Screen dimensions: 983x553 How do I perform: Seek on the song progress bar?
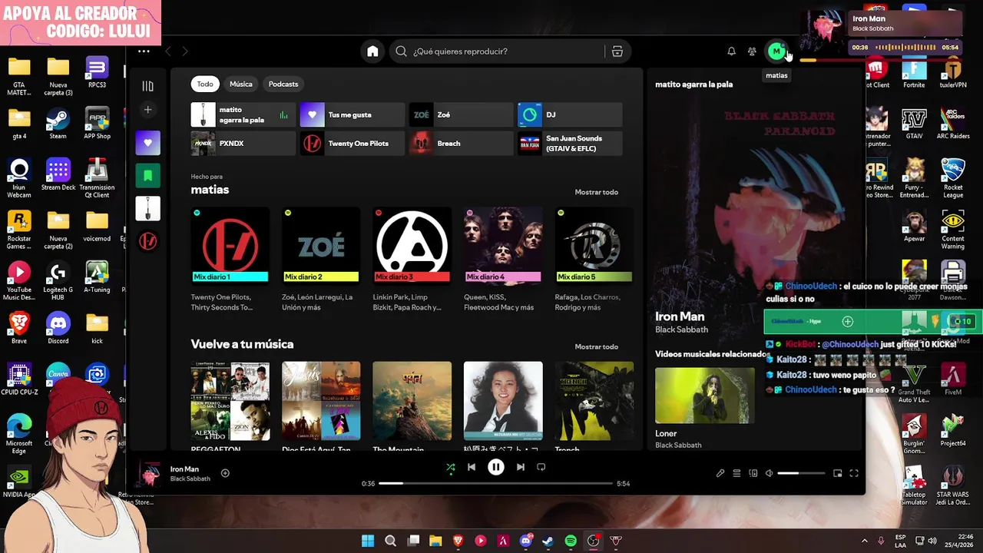(496, 484)
